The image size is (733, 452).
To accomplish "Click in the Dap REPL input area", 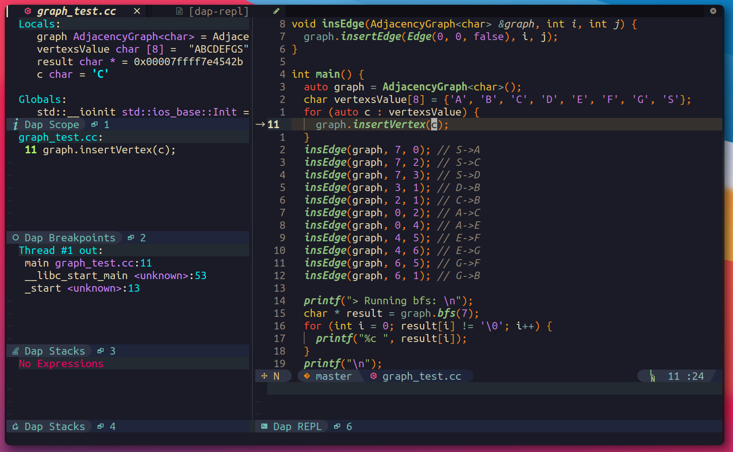I will point(495,389).
